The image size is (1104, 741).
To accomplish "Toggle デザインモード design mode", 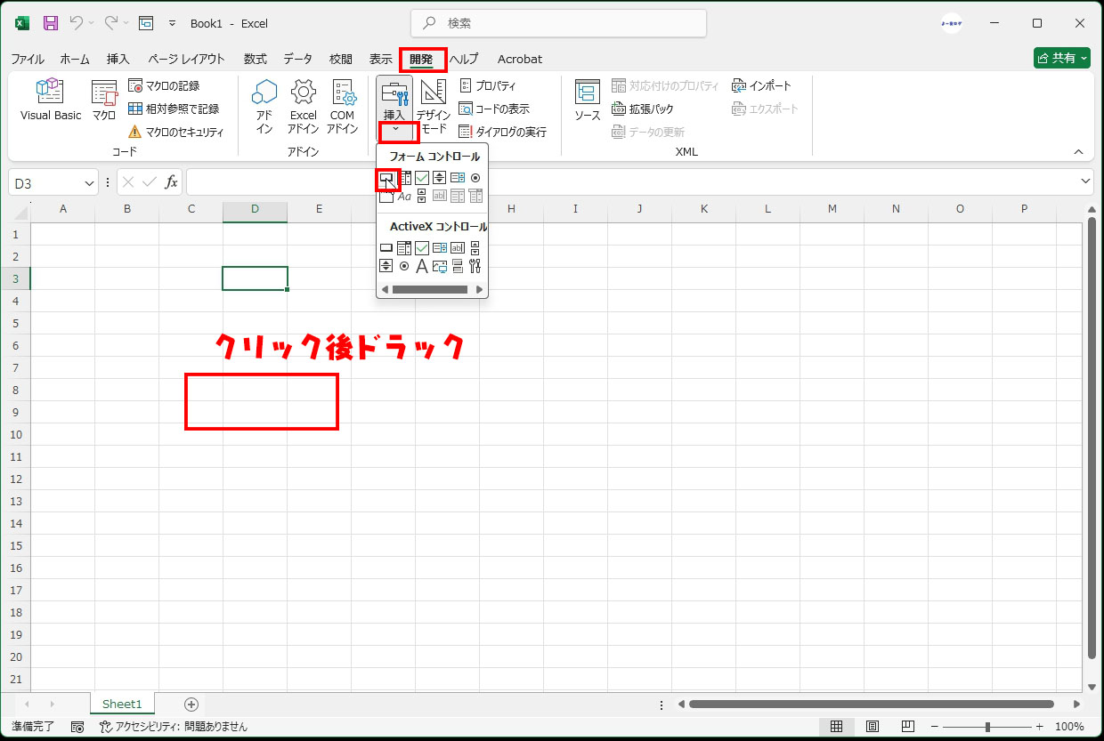I will pyautogui.click(x=434, y=103).
